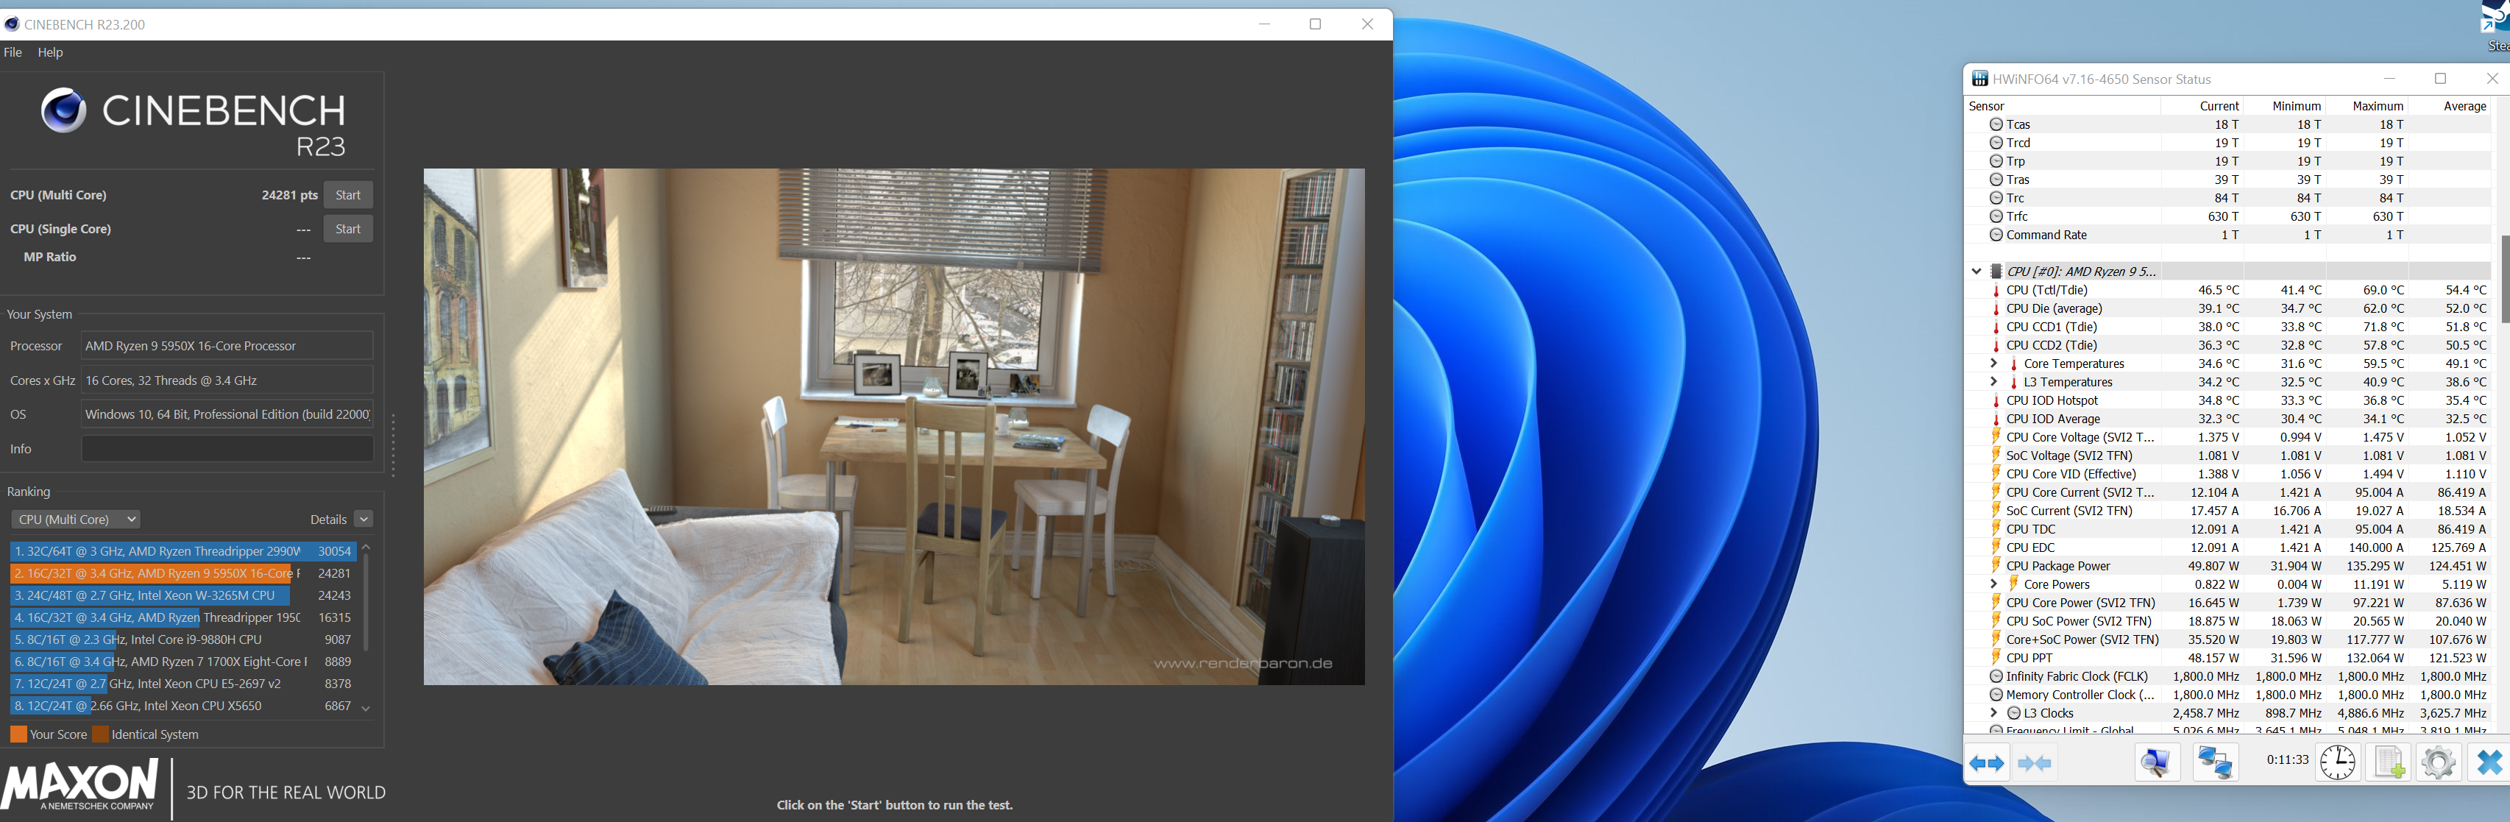Expand the Core Temperatures sensor group
2510x822 pixels.
click(x=1993, y=364)
